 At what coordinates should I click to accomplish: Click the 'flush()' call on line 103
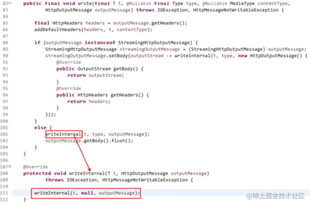coord(121,141)
